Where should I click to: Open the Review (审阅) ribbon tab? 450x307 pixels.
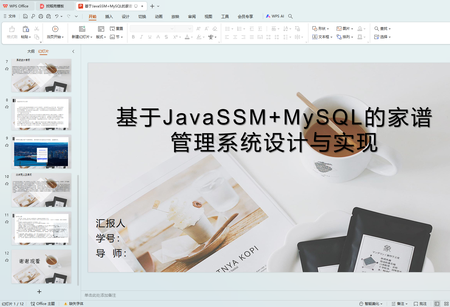(192, 17)
